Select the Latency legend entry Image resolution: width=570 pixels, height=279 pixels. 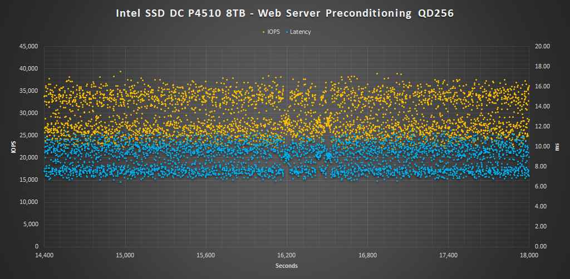pyautogui.click(x=298, y=32)
